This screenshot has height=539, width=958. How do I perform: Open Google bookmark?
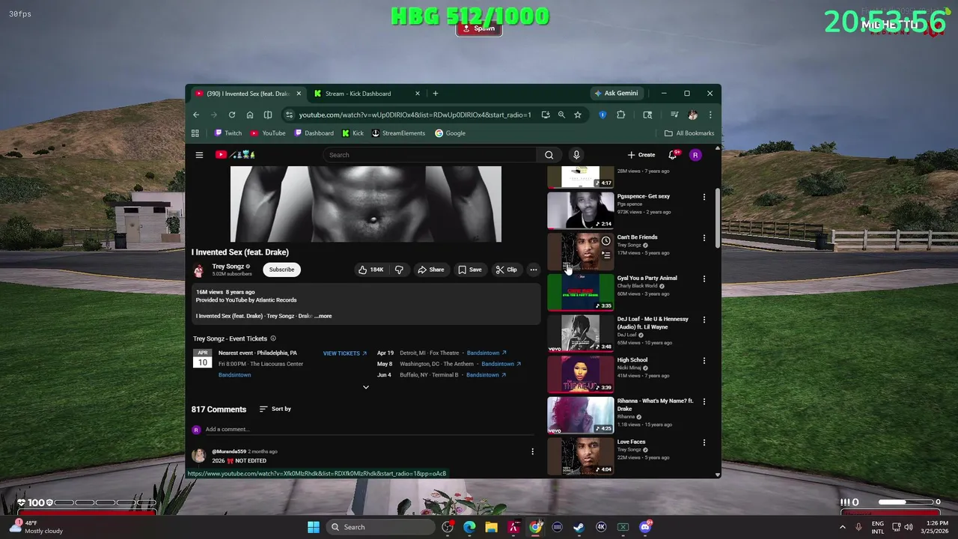pos(450,133)
